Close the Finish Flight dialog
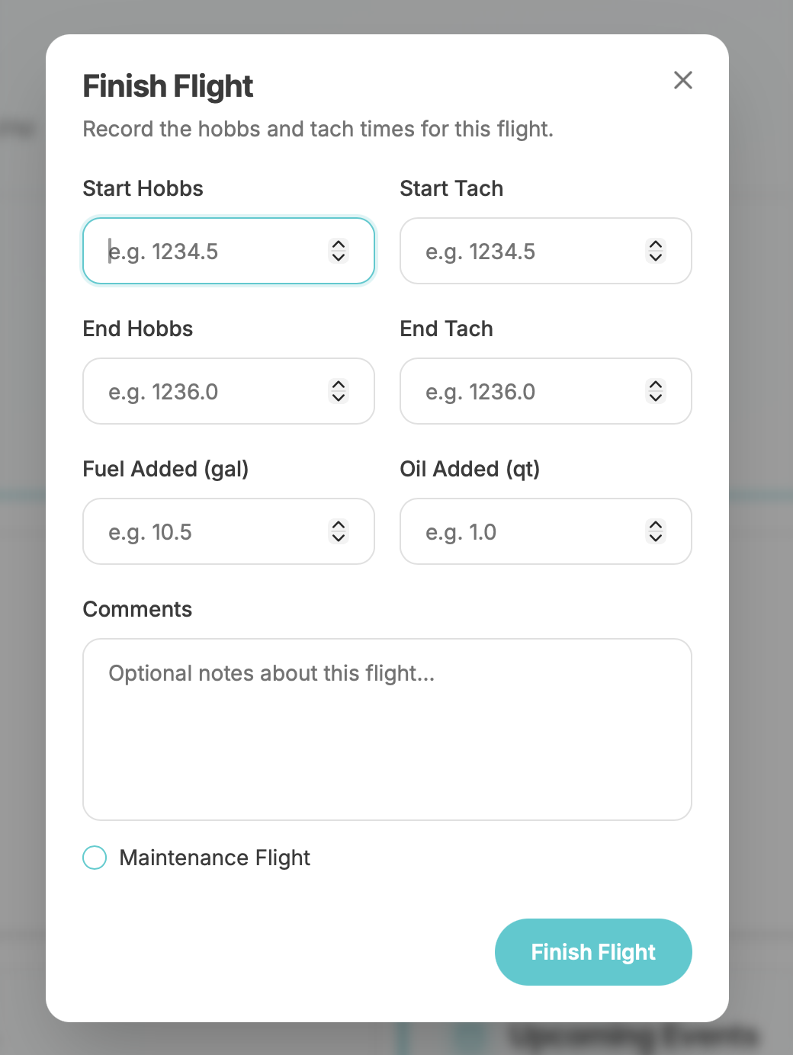Viewport: 793px width, 1055px height. pyautogui.click(x=682, y=80)
